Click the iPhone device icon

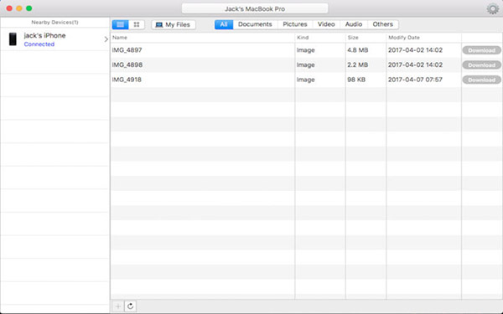[x=13, y=39]
